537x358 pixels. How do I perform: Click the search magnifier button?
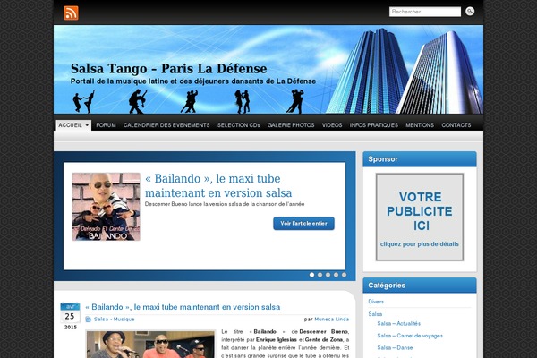(470, 12)
